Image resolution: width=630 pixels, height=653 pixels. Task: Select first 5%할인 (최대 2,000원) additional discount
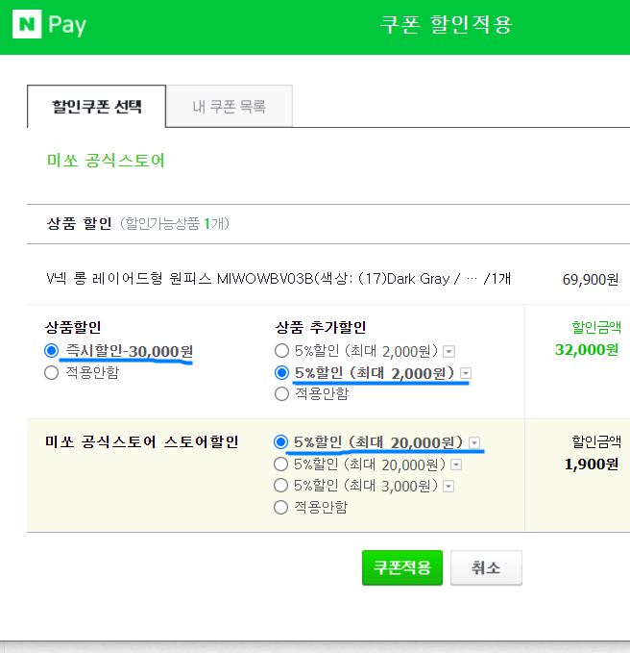click(282, 351)
